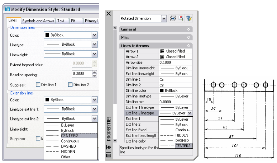Click the Dim line lineweight ByBlock value
Screen dimensions: 277x163
tap(176, 68)
